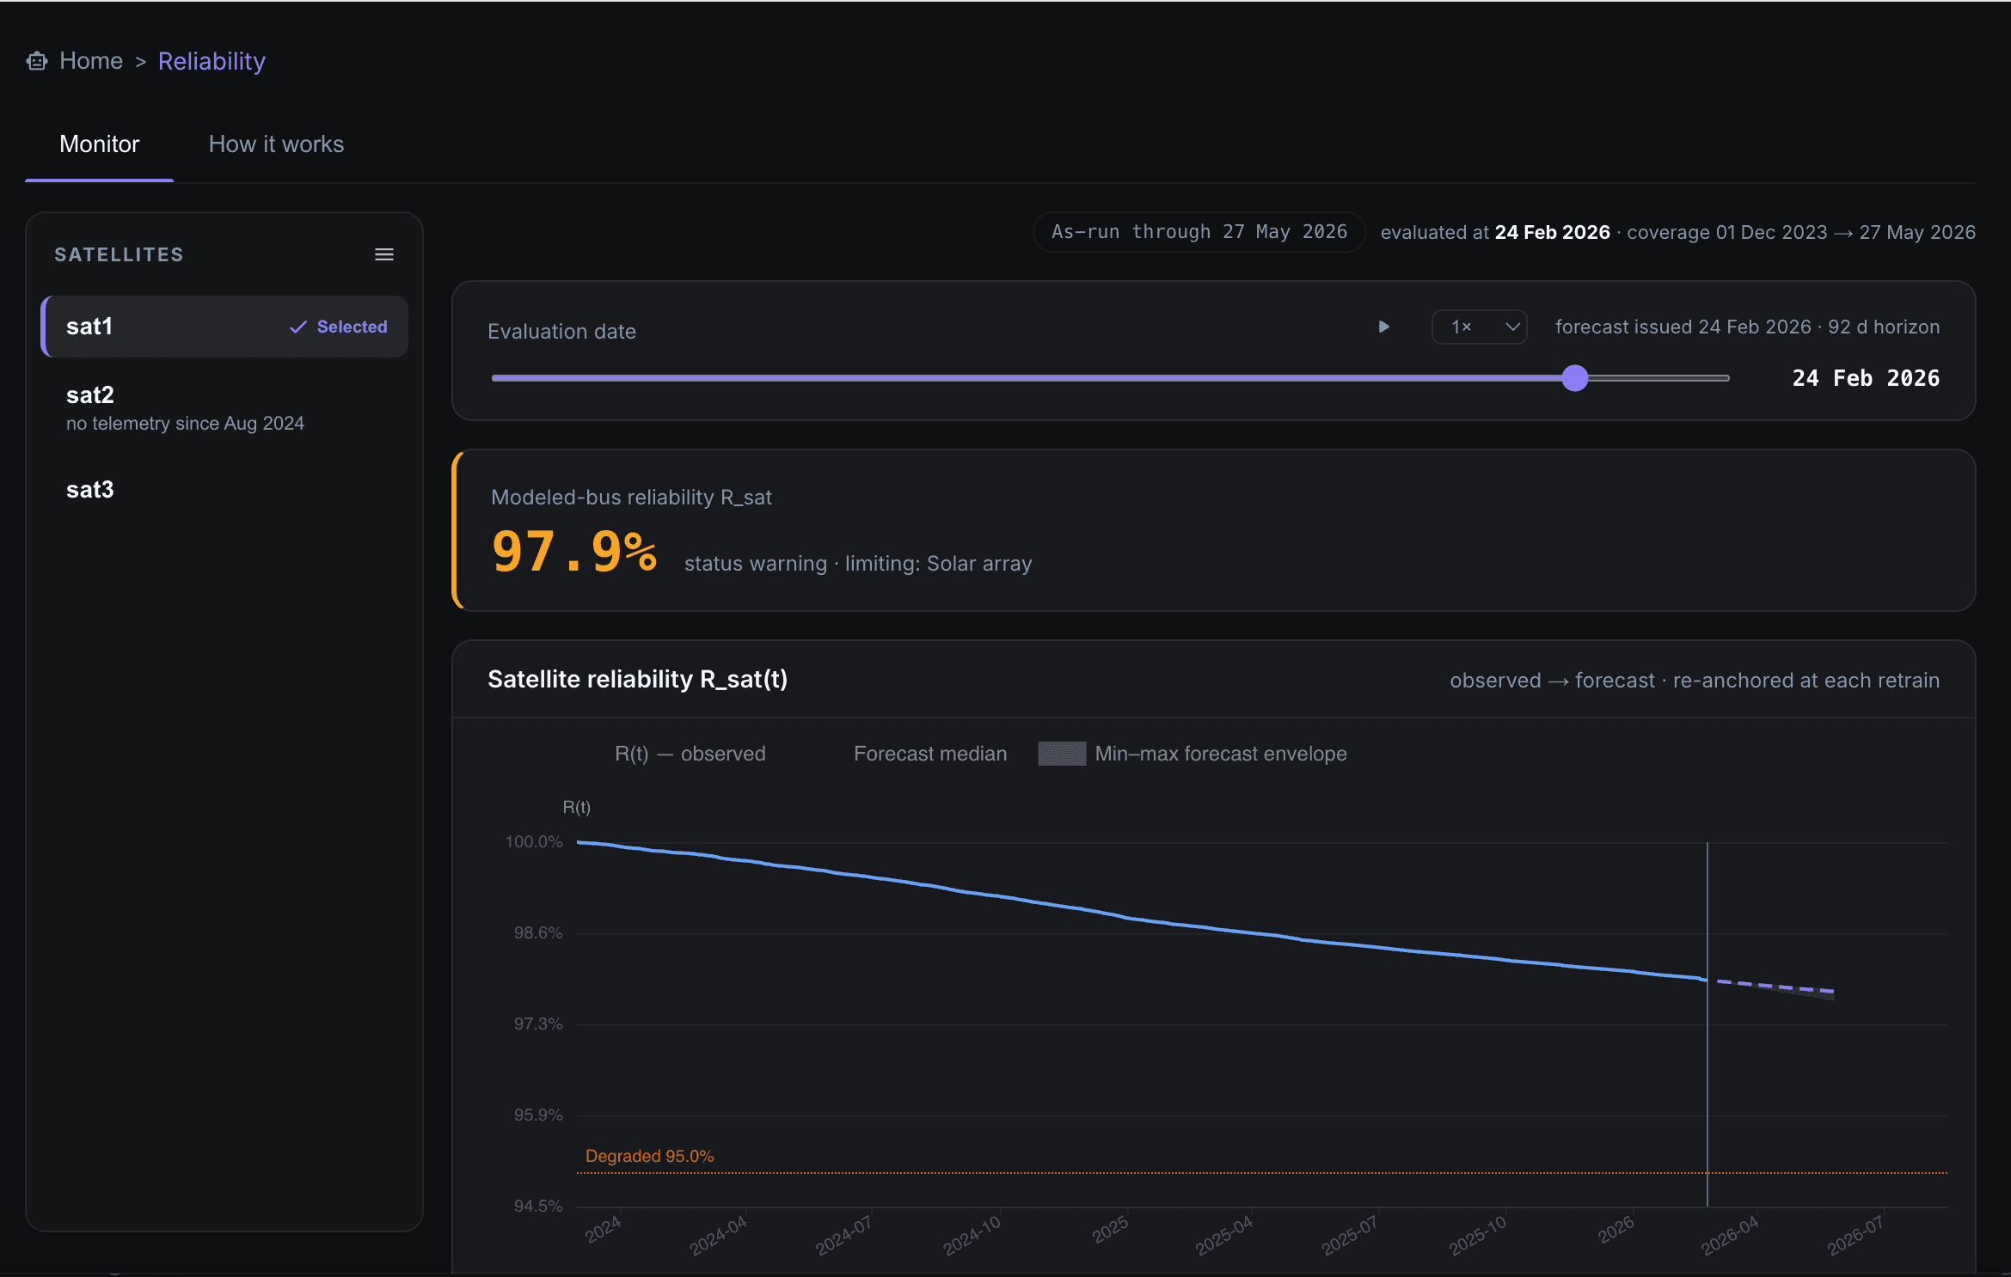Screen dimensions: 2011x1277
Task: Open the Satellites panel hamburger menu
Action: click(384, 254)
